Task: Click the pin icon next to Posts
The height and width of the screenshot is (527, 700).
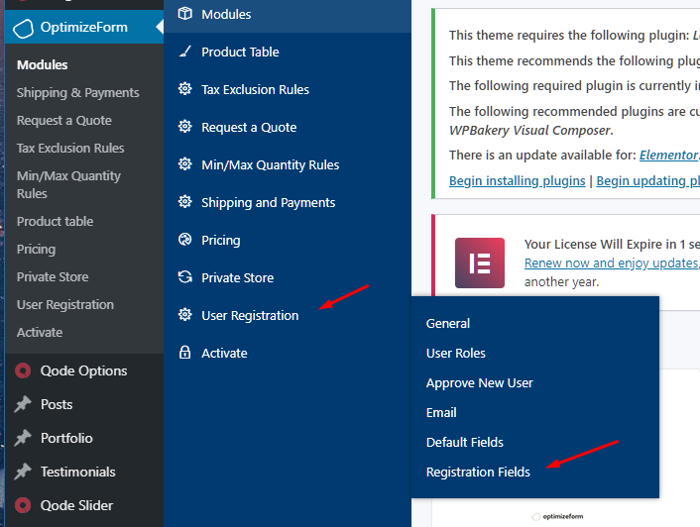Action: [23, 404]
